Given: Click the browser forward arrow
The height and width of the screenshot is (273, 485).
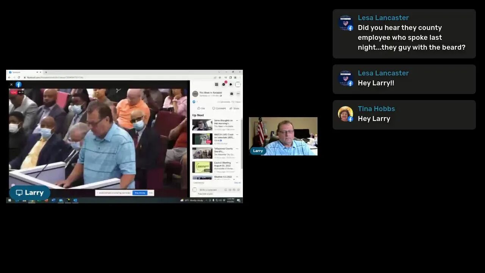Looking at the screenshot, I should tap(14, 77).
